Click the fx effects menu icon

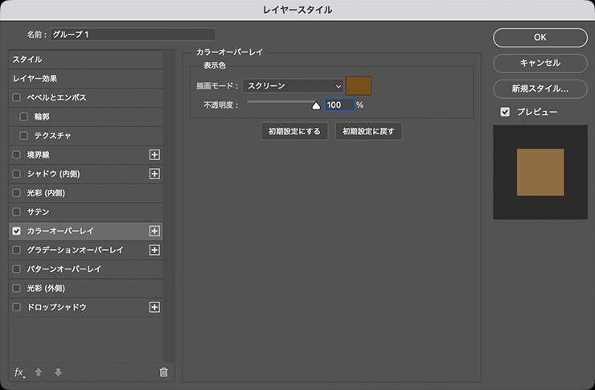click(19, 372)
